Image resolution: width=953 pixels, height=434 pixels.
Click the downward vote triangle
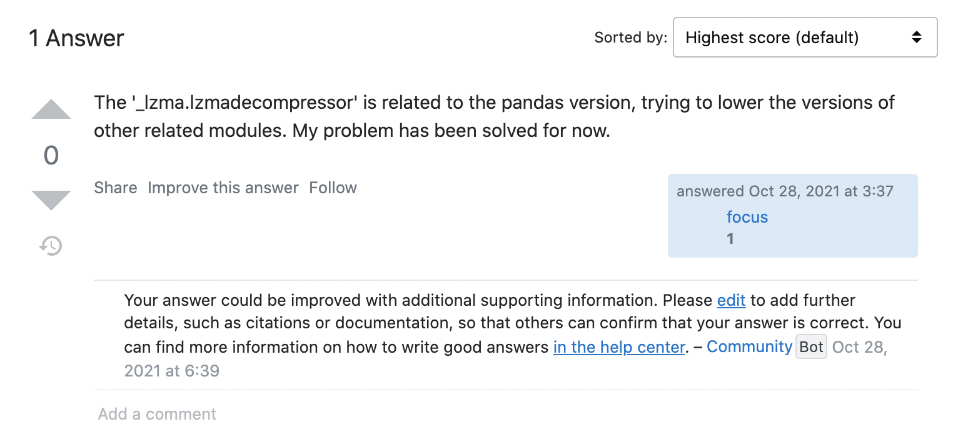51,200
